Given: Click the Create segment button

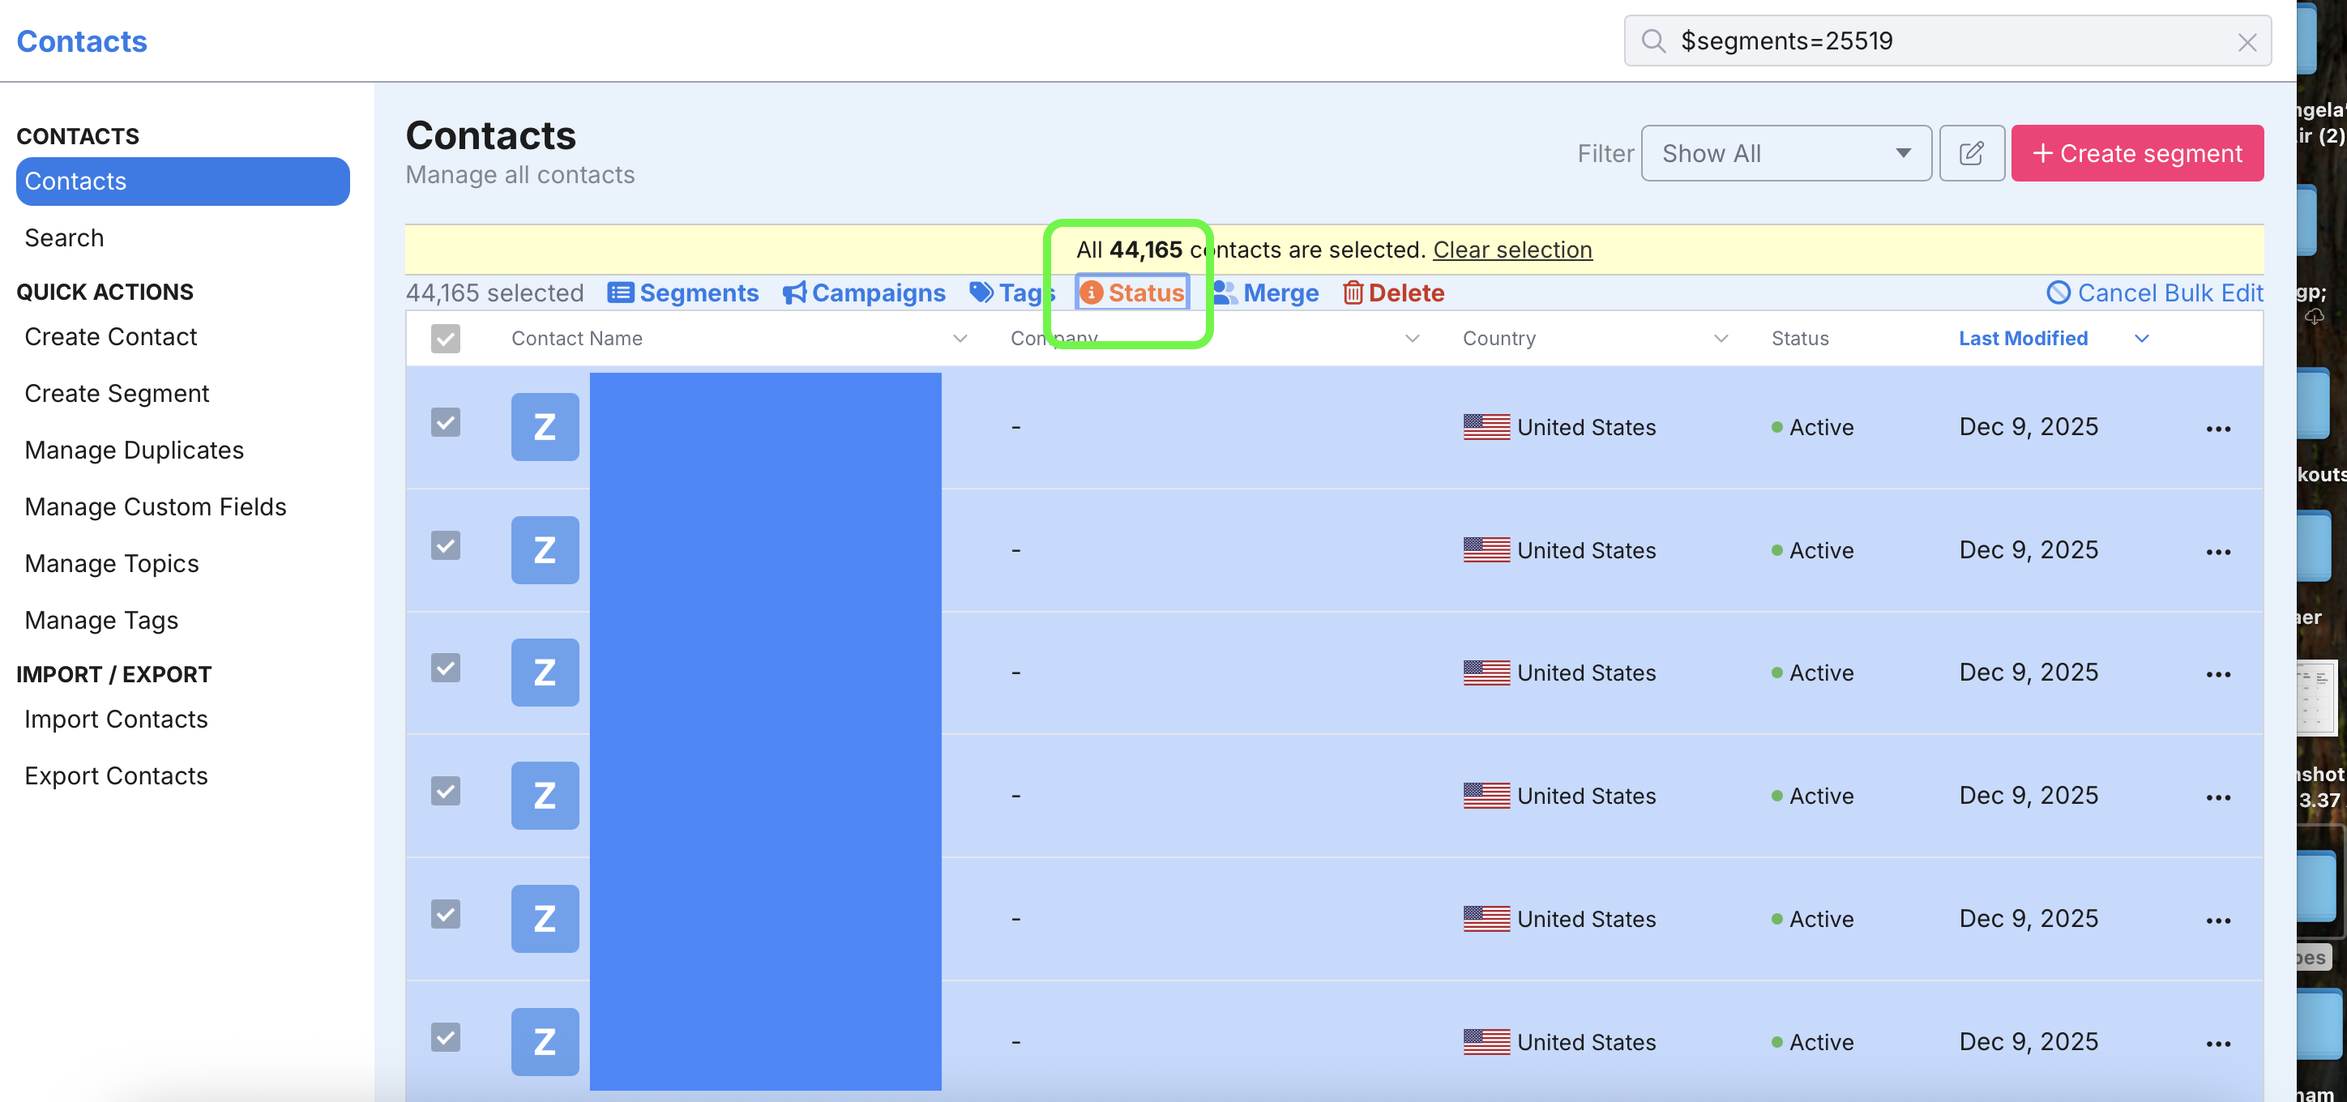Looking at the screenshot, I should click(2136, 153).
